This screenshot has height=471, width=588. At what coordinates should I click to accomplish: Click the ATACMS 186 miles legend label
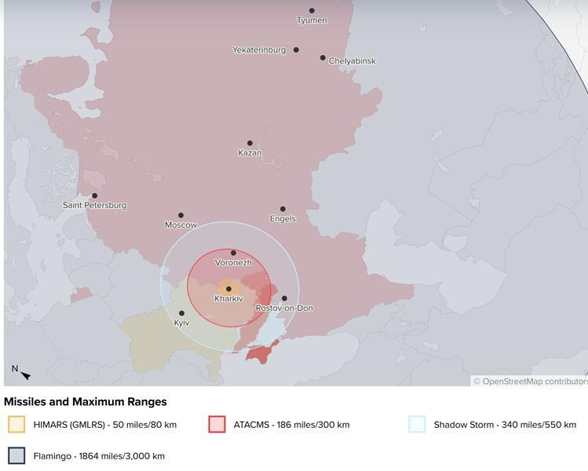(291, 425)
